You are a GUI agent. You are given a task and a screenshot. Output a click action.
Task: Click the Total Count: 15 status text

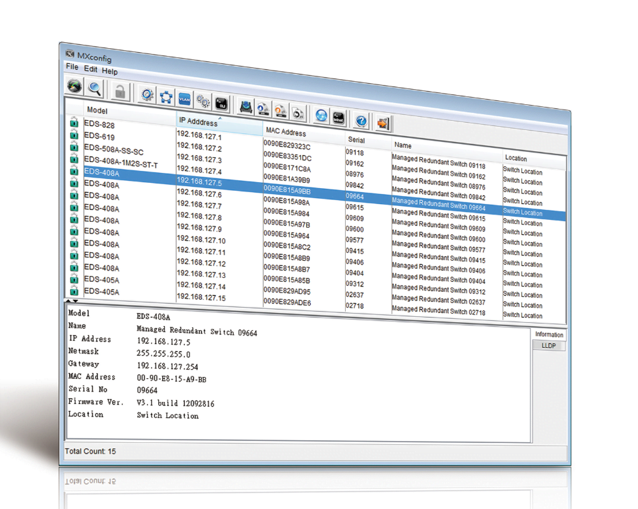pos(90,451)
